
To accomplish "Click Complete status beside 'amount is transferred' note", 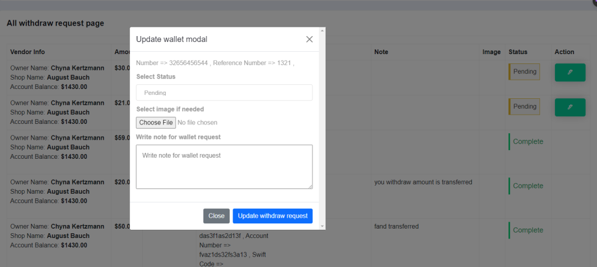I will [x=528, y=186].
